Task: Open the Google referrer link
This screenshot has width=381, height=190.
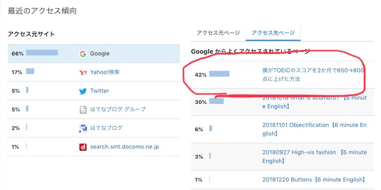Action: tap(100, 54)
